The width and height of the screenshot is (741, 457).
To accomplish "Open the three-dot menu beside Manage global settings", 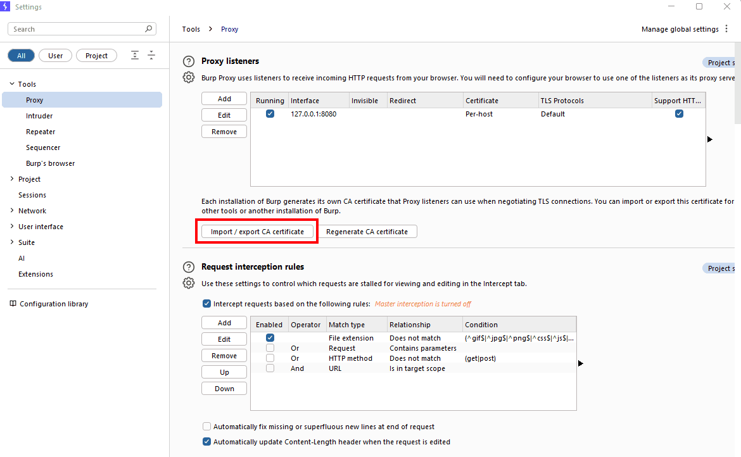I will pyautogui.click(x=726, y=28).
